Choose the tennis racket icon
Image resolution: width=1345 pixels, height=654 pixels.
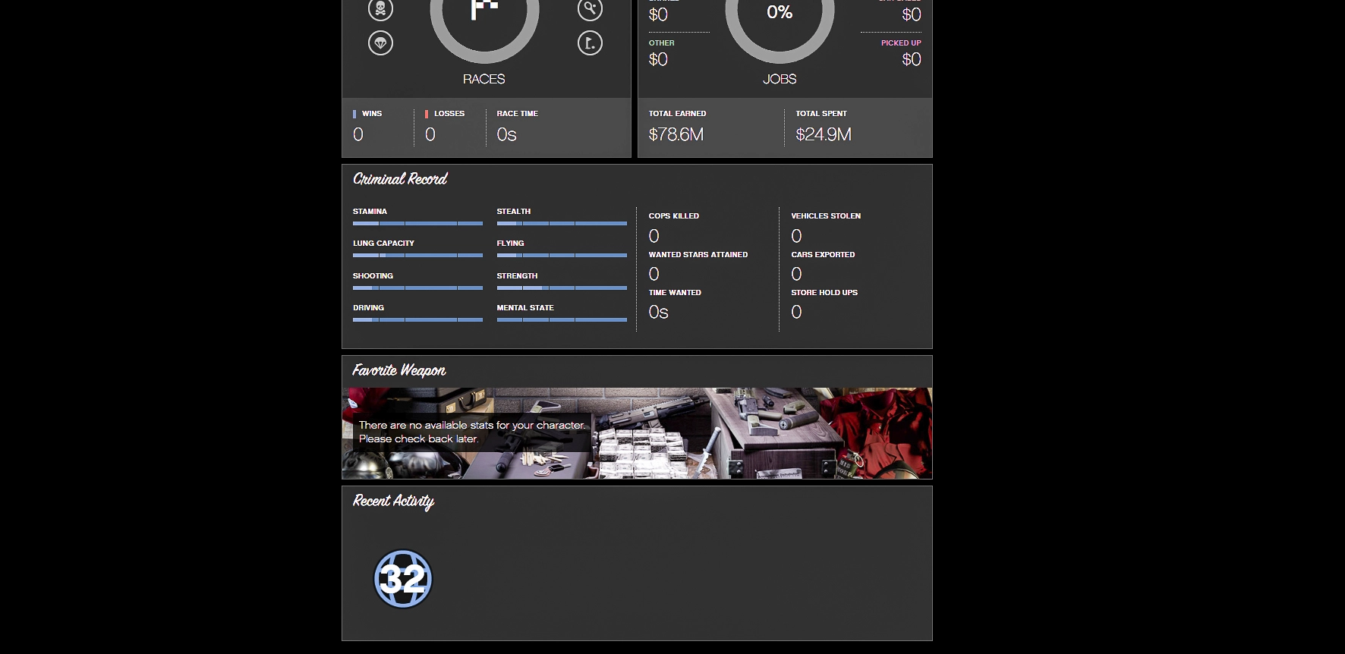click(590, 9)
